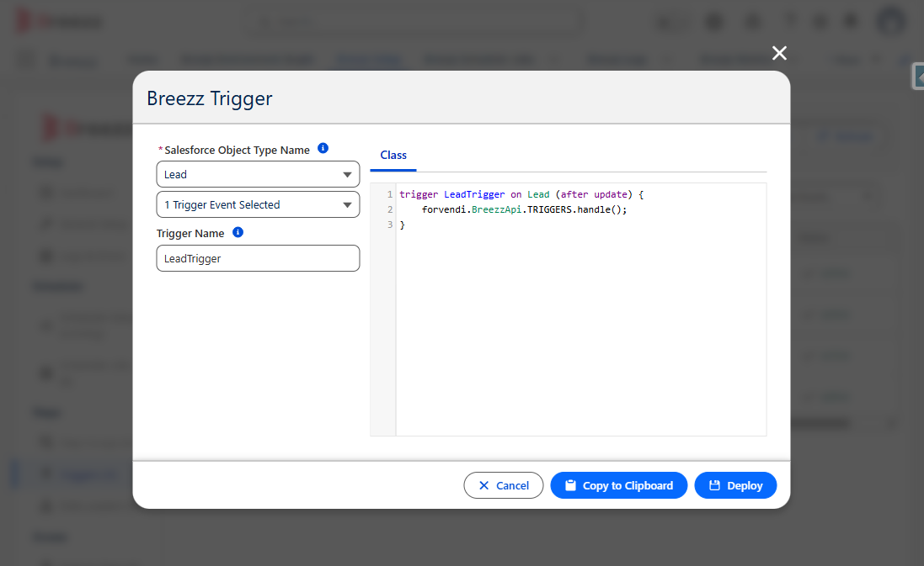Click the Trigger Name input field
Image resolution: width=924 pixels, height=566 pixels.
pyautogui.click(x=258, y=258)
